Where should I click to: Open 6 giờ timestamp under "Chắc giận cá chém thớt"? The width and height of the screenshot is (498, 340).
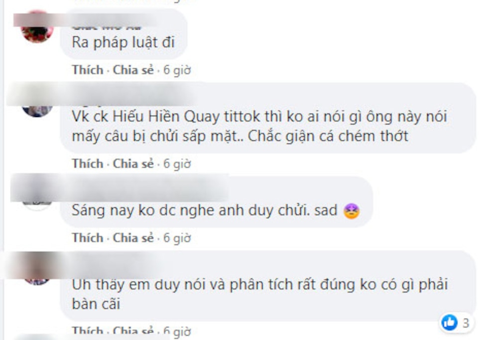pyautogui.click(x=177, y=164)
